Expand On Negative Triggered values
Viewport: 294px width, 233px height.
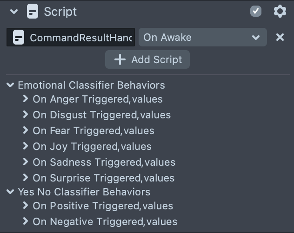click(x=26, y=221)
